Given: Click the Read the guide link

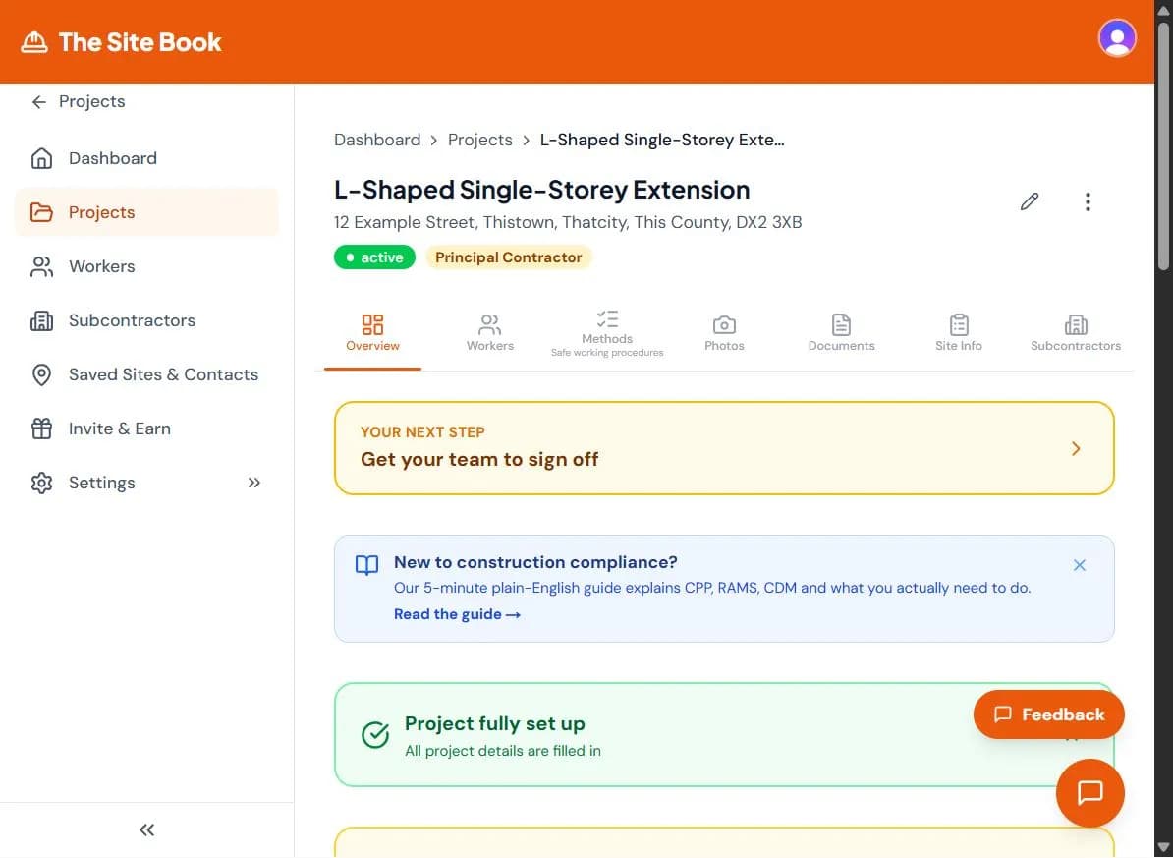Looking at the screenshot, I should pos(457,613).
